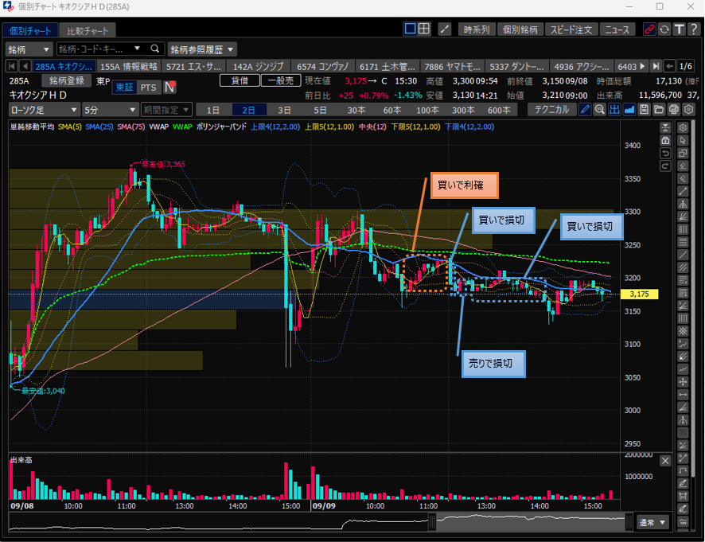Click the link sync chain icon
Viewport: 705px width, 542px height.
pyautogui.click(x=649, y=29)
